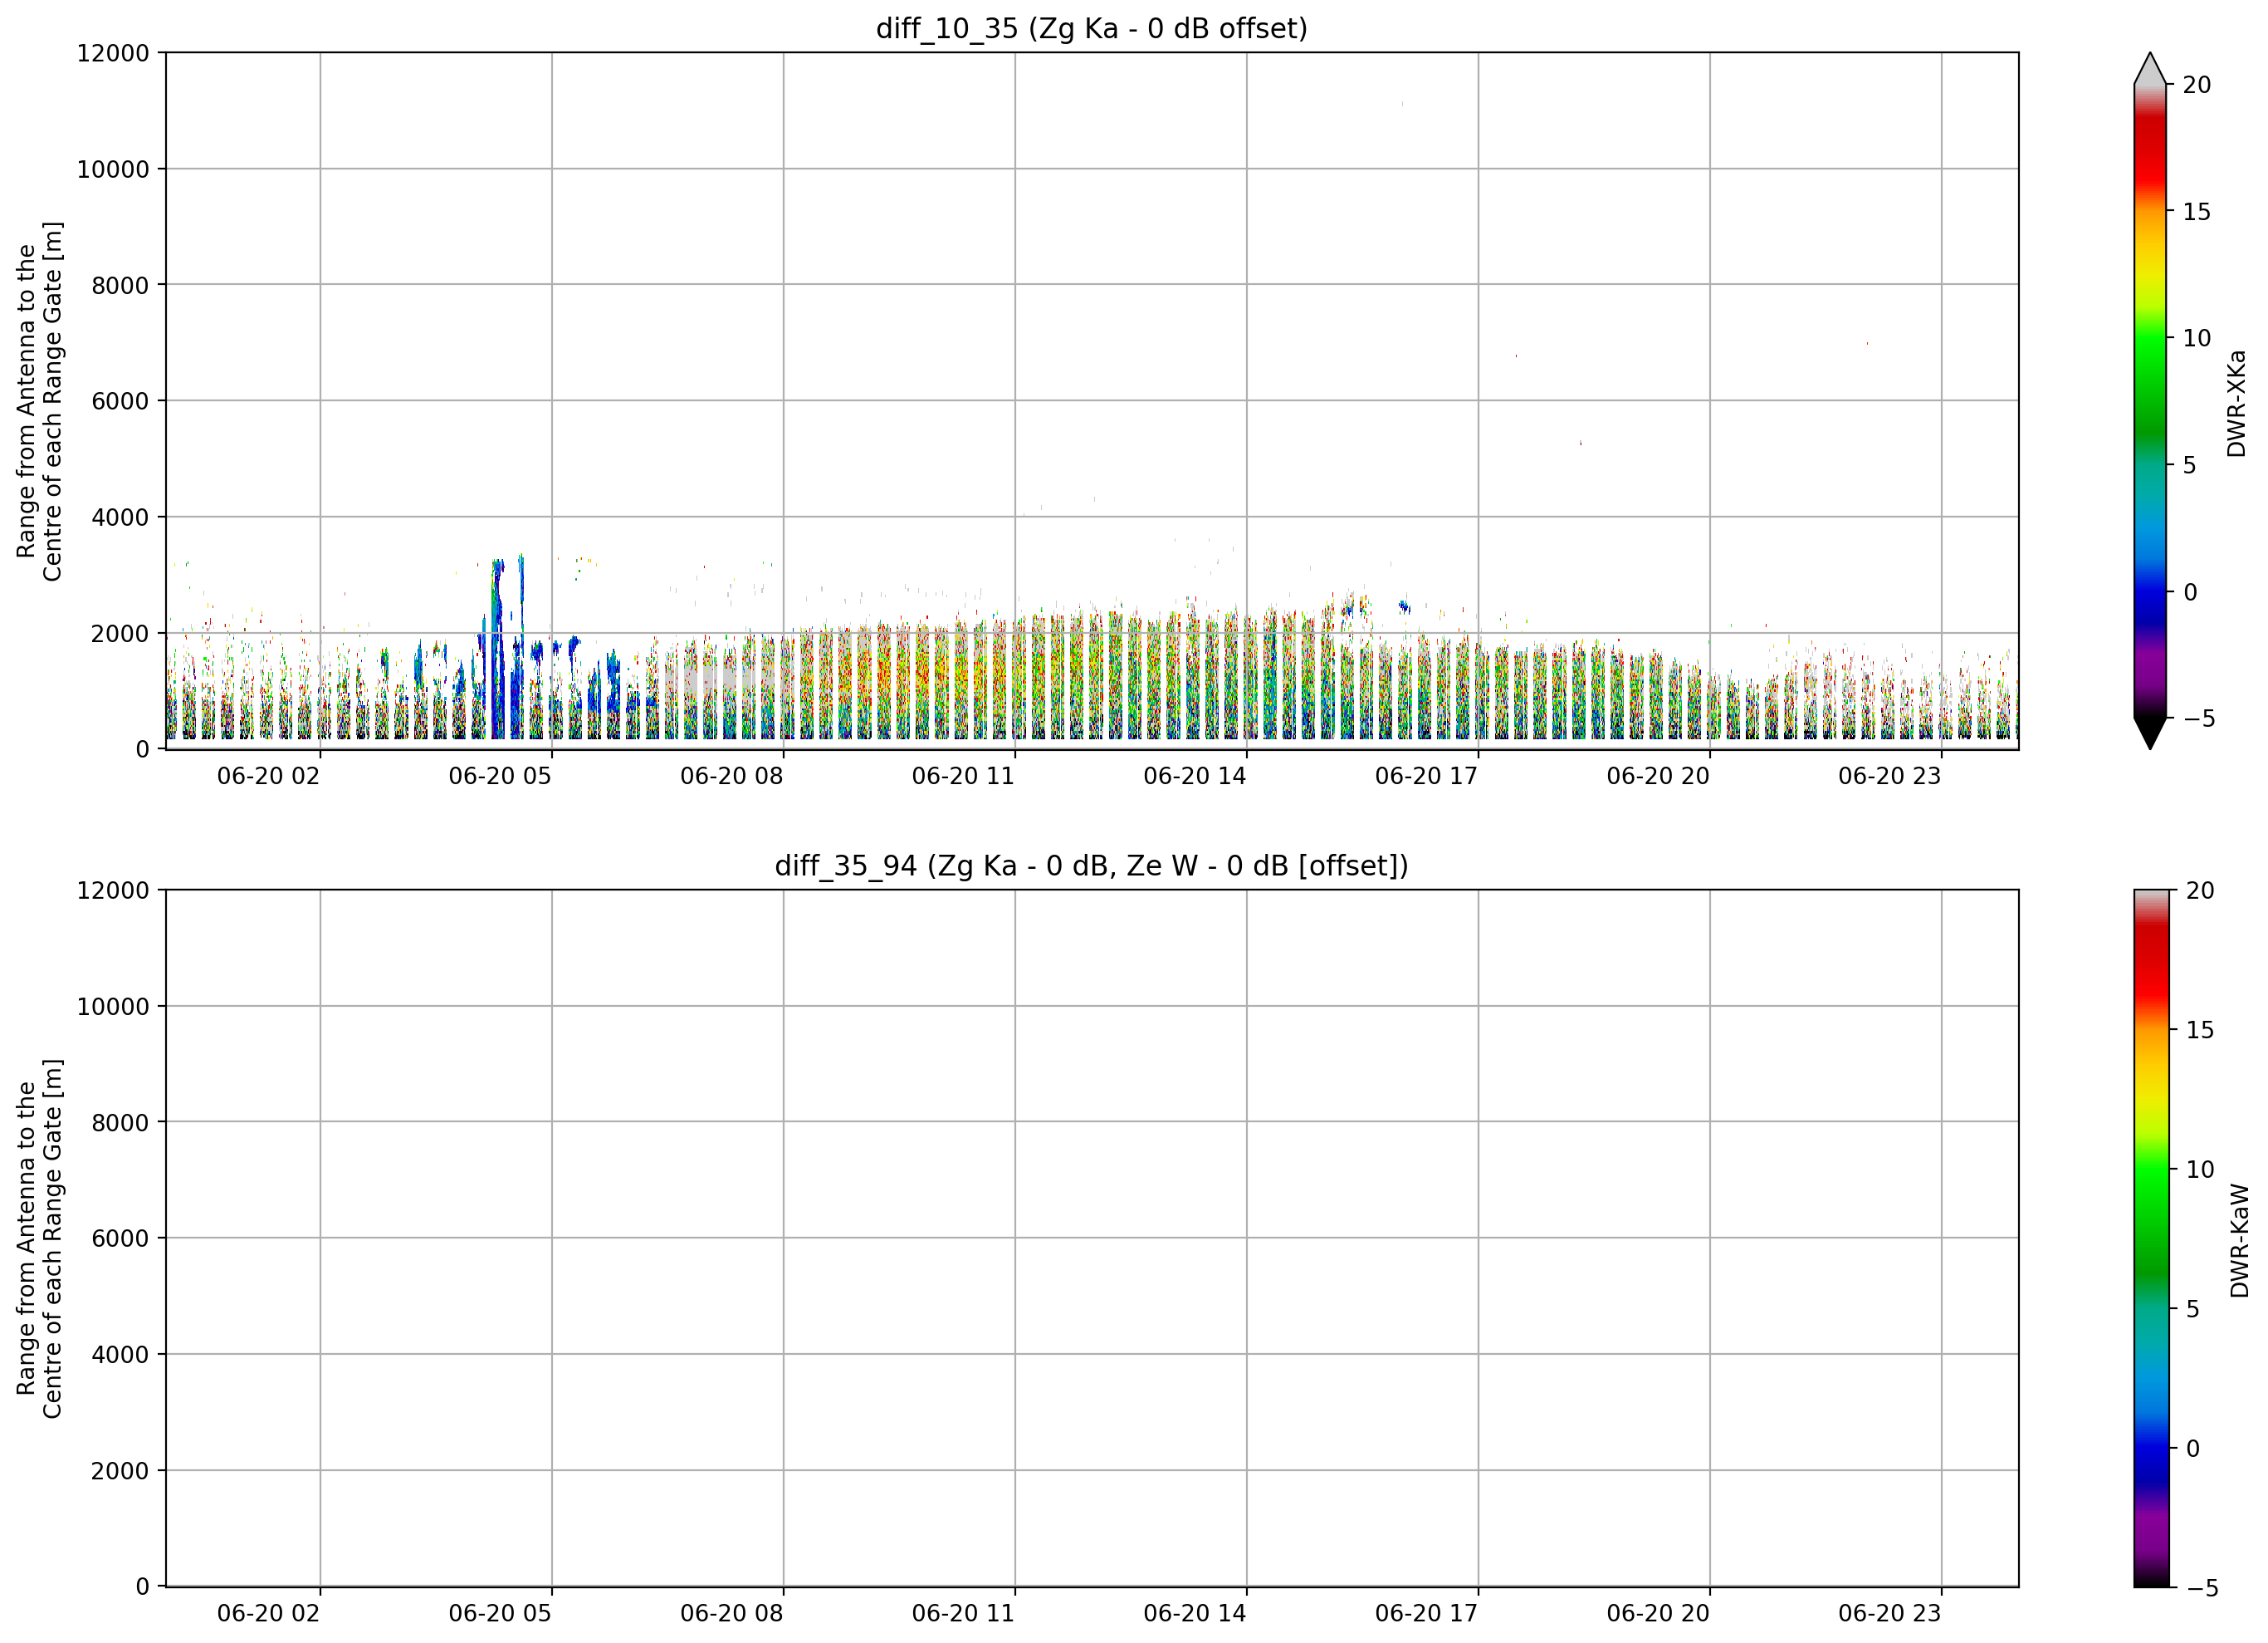Screen dimensions: 2268x1643
Task: Click the '06-20 05' x-tick in the diff_10_35 plot
Action: tap(500, 777)
